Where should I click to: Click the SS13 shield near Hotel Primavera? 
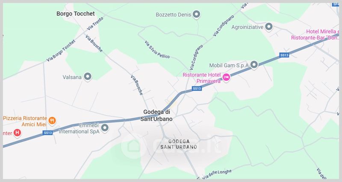(x=197, y=89)
